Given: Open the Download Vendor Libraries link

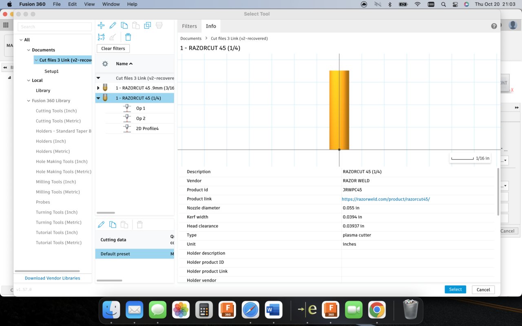Looking at the screenshot, I should 52,278.
